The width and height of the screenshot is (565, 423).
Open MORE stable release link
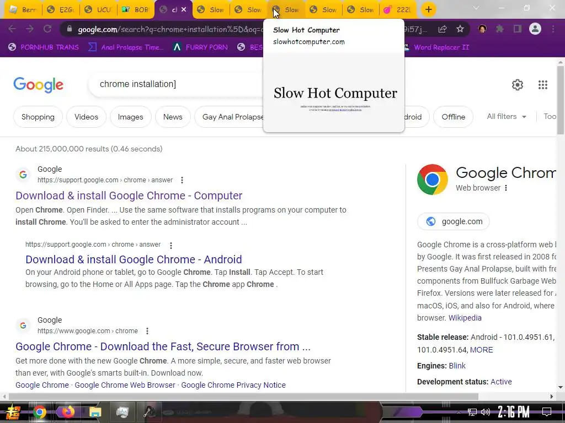[481, 350]
